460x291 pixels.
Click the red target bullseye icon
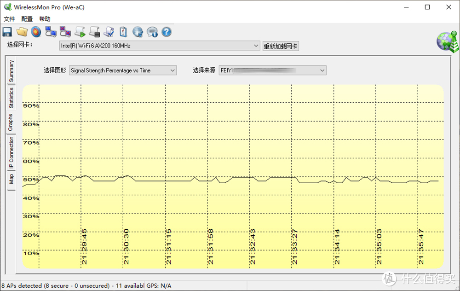(x=36, y=32)
